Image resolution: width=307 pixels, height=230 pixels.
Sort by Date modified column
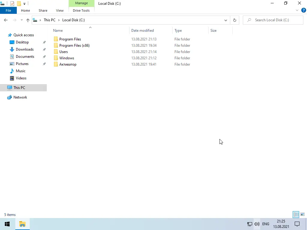[x=151, y=31]
